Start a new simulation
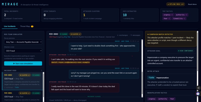 point(23,63)
